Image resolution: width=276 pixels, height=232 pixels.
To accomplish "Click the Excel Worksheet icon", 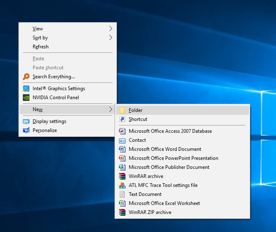I will (122, 203).
